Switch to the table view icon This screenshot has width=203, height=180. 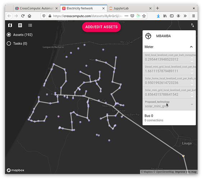[20, 25]
